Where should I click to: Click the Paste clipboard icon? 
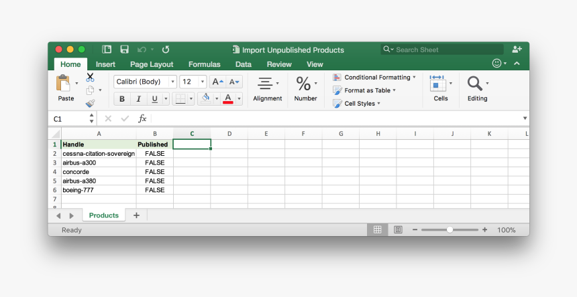pyautogui.click(x=64, y=84)
